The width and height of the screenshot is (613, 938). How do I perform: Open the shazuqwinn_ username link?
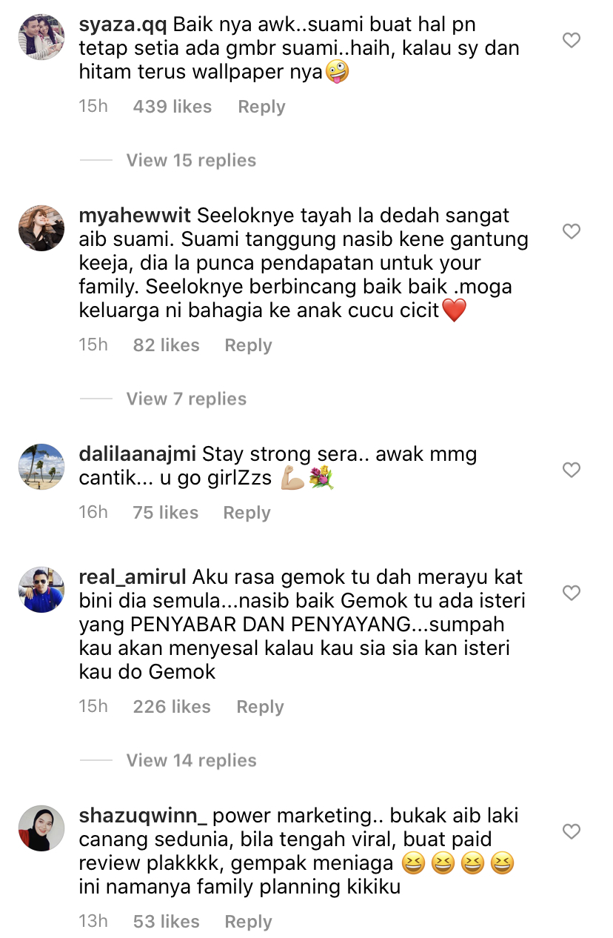[x=144, y=816]
